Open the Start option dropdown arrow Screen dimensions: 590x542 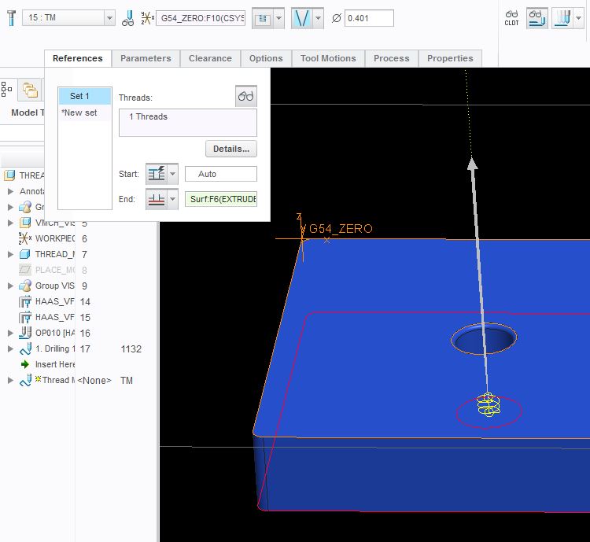(x=173, y=174)
